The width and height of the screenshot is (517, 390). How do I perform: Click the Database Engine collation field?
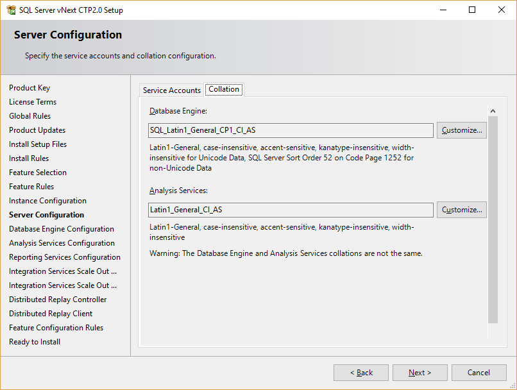tap(291, 130)
